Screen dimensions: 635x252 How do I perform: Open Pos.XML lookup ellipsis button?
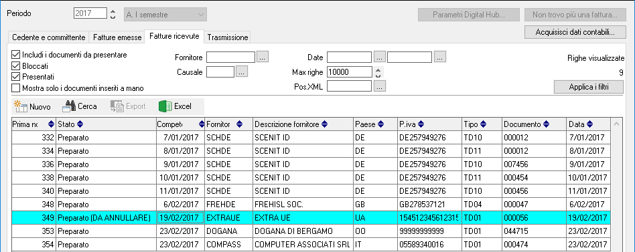380,86
